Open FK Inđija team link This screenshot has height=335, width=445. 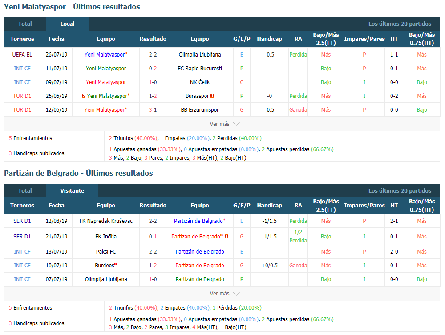click(106, 237)
